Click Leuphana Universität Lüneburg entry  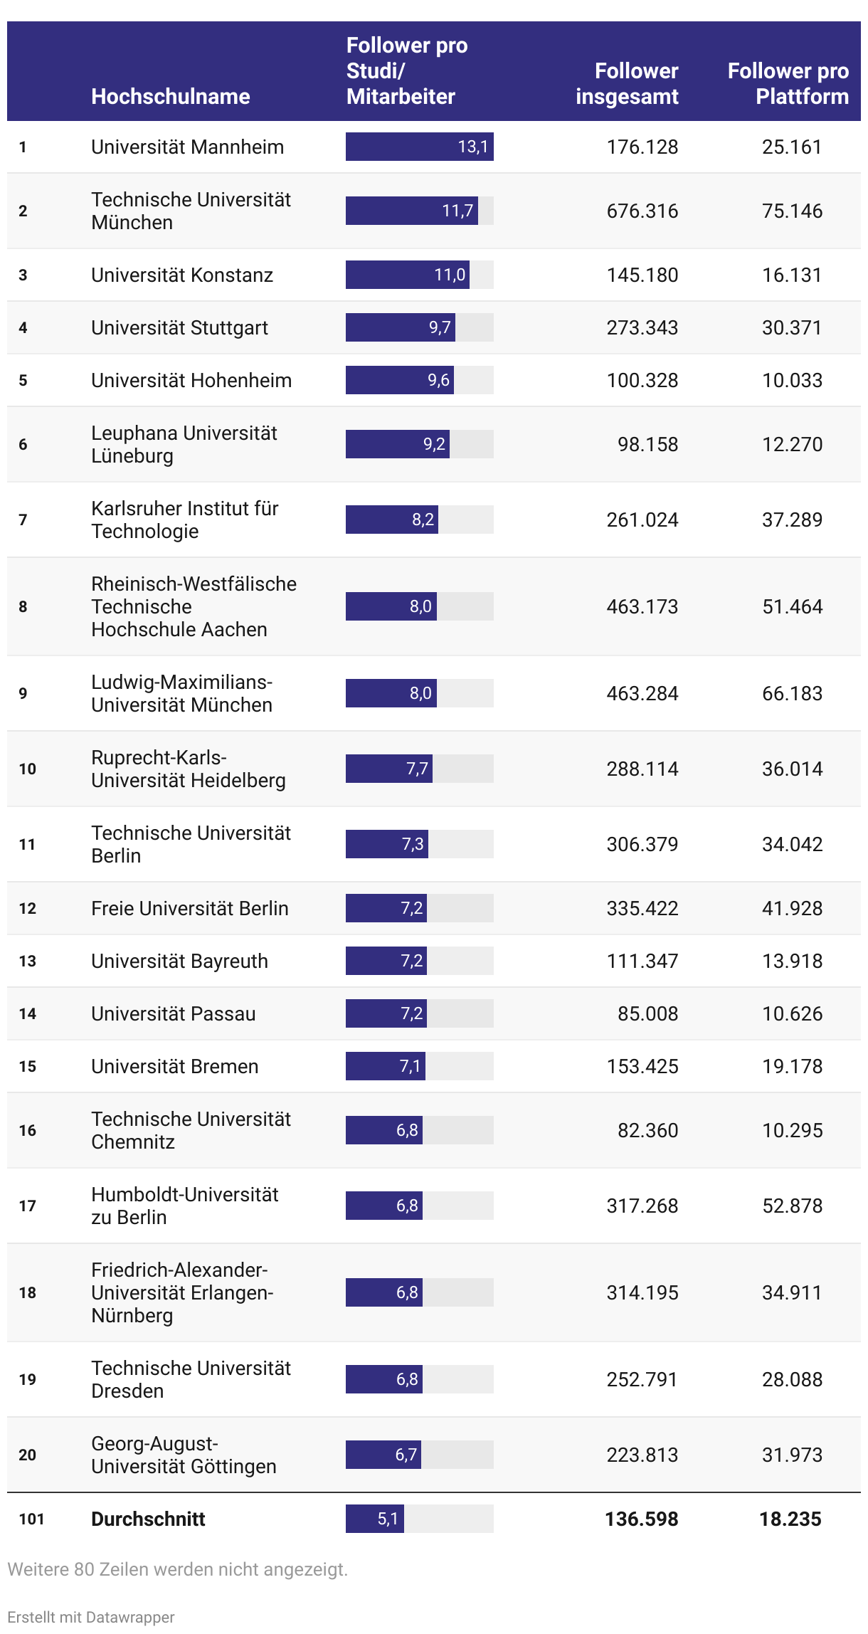[184, 444]
